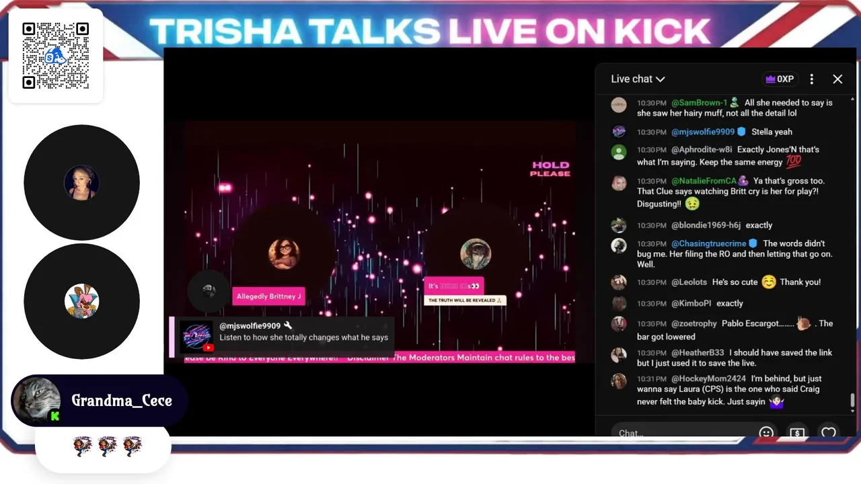
Task: Click the HOLD PLEASE label
Action: coord(550,169)
